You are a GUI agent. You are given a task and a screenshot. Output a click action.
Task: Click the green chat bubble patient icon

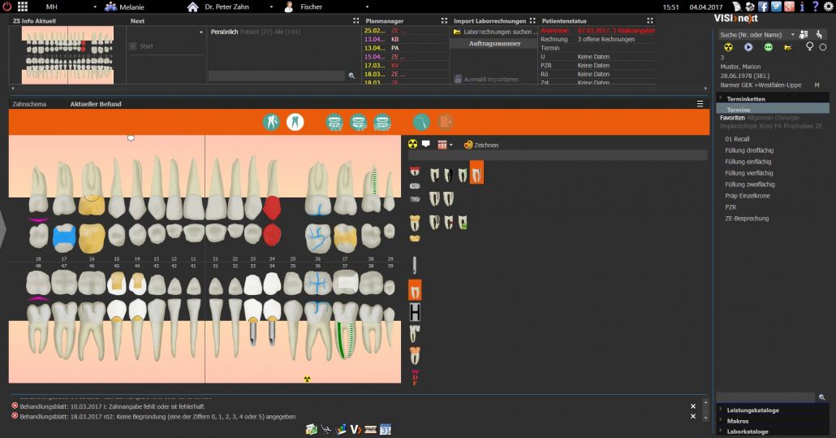pyautogui.click(x=769, y=47)
